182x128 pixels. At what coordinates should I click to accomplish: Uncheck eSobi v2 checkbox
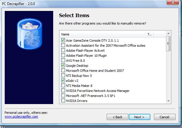click(x=63, y=80)
